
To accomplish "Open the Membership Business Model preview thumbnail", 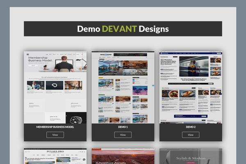I will pos(55,87).
